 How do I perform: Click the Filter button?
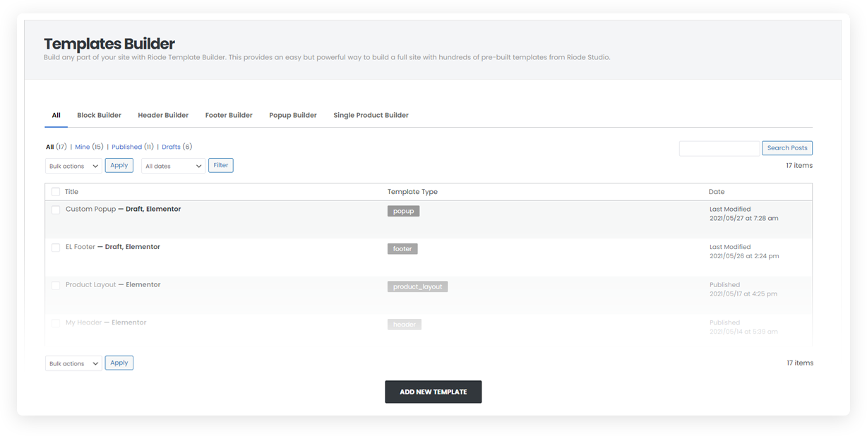221,165
